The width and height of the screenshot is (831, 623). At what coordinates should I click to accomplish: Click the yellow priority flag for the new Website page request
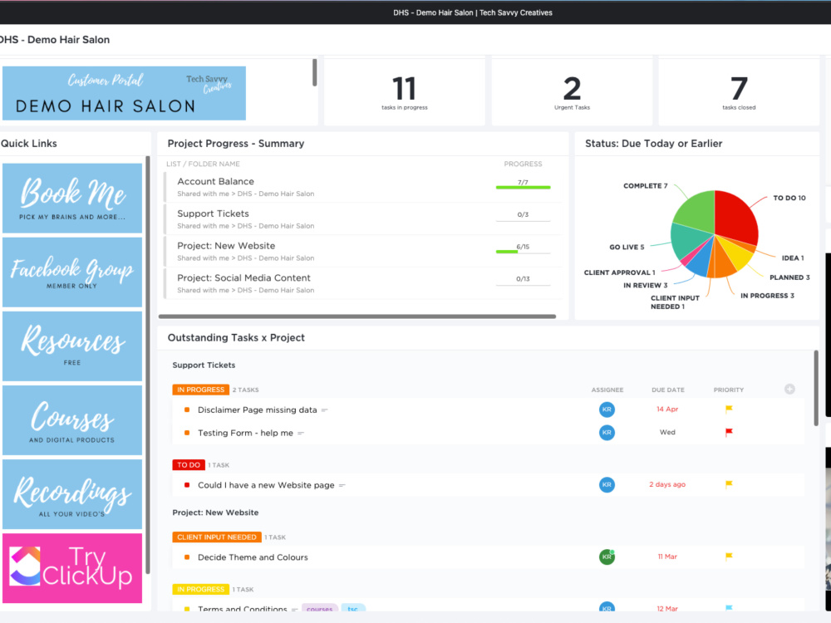click(x=728, y=484)
